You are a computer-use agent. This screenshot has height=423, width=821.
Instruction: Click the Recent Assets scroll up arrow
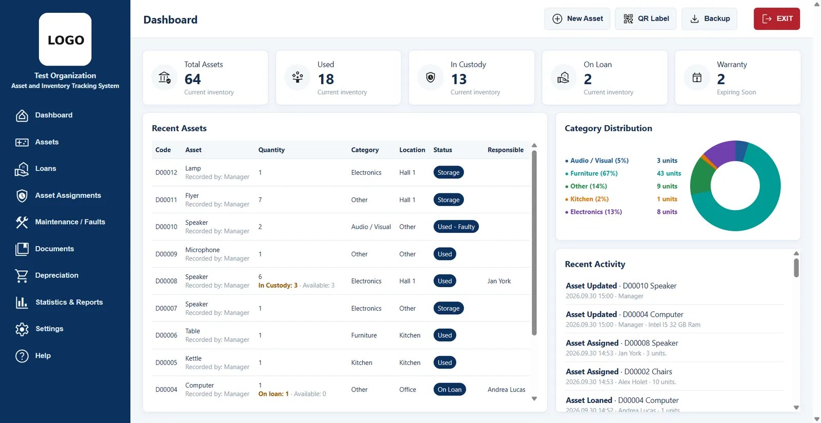[x=534, y=146]
